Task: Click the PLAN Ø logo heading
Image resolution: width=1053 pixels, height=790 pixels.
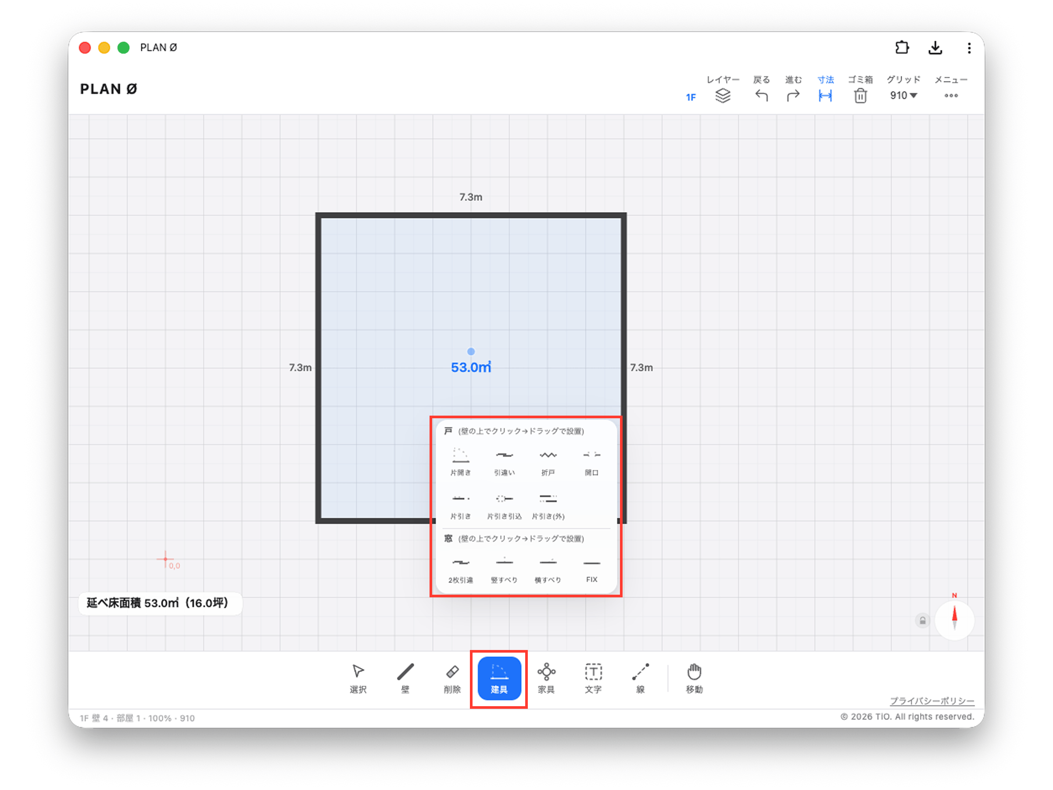Action: tap(108, 89)
